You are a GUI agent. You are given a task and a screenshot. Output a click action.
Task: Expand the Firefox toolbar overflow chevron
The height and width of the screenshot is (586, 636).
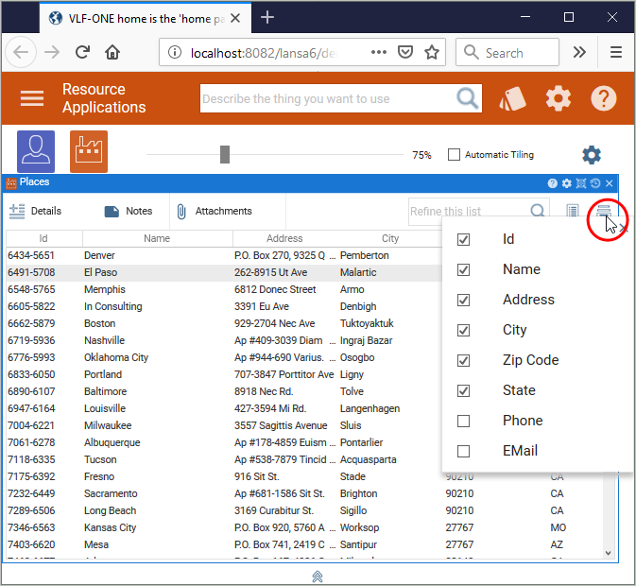[x=579, y=53]
